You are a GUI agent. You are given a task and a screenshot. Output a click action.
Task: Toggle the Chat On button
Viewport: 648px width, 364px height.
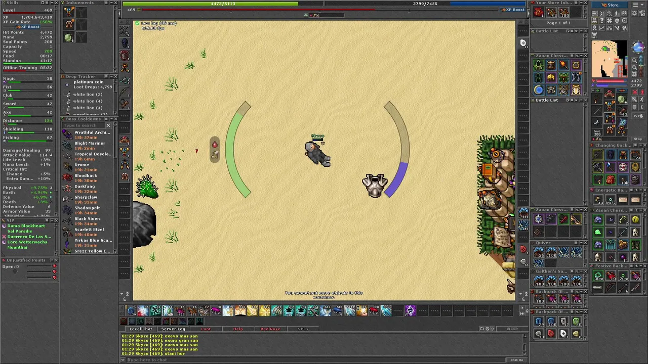(516, 360)
